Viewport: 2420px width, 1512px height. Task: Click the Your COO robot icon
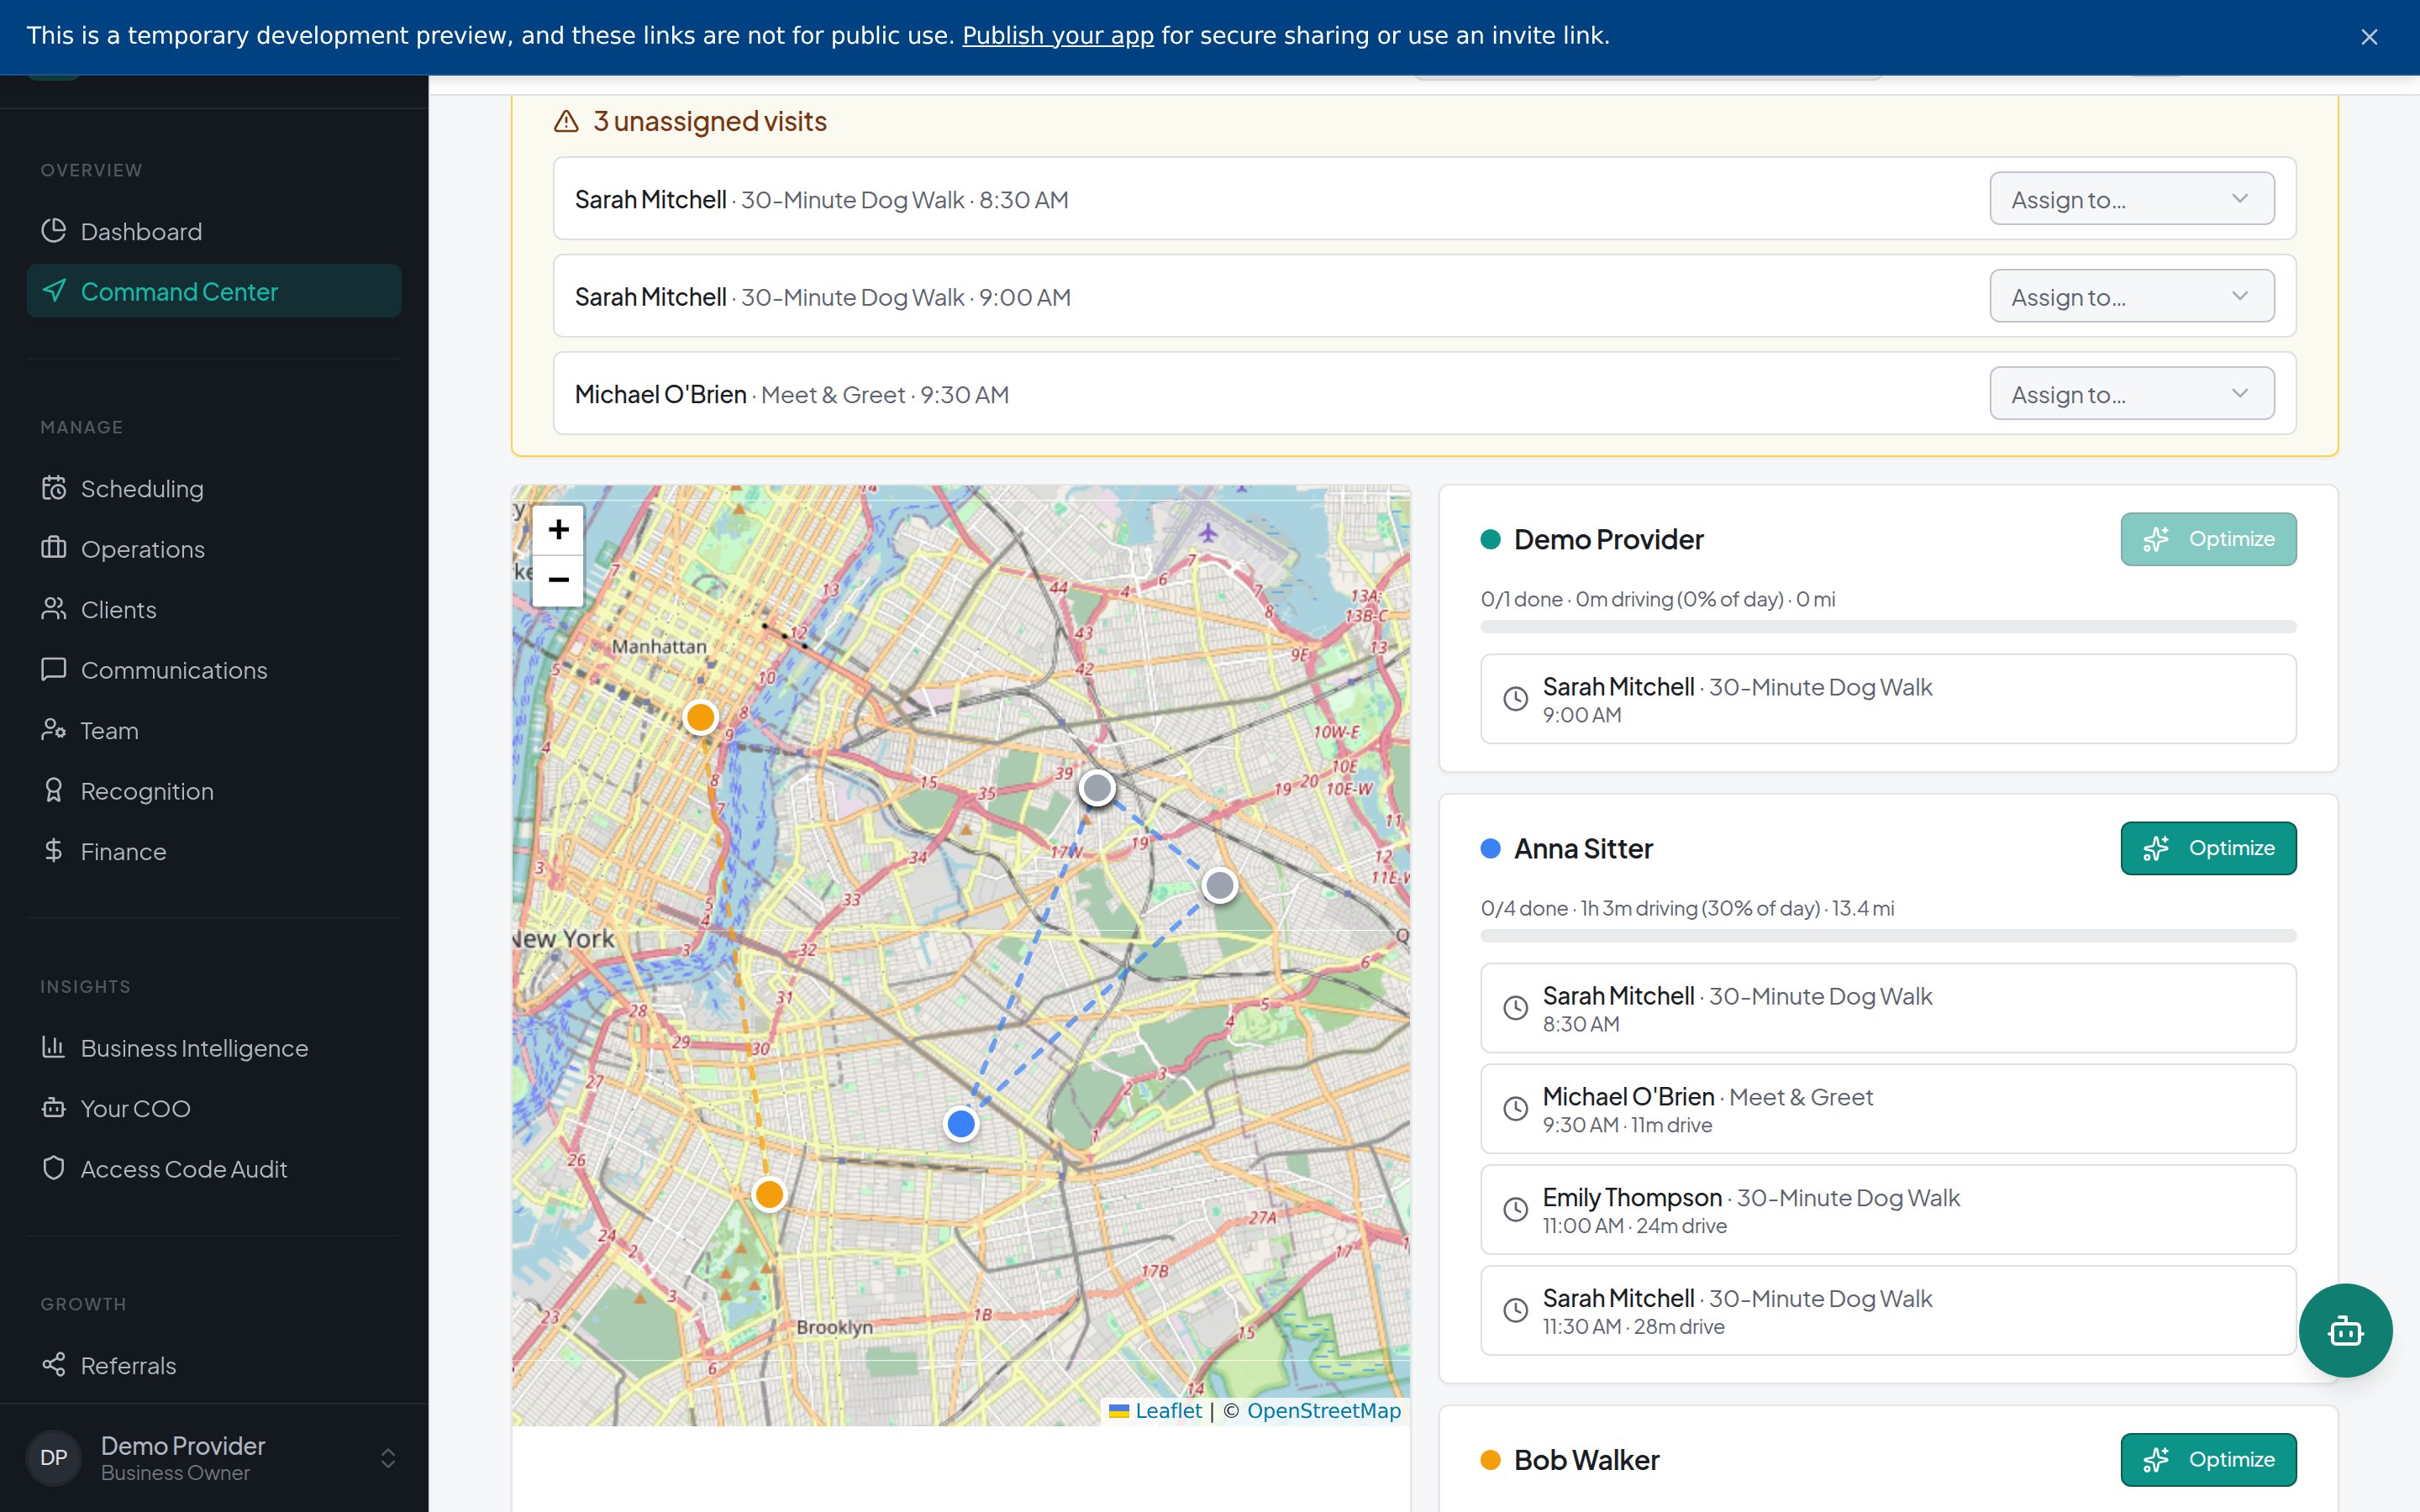pos(54,1108)
